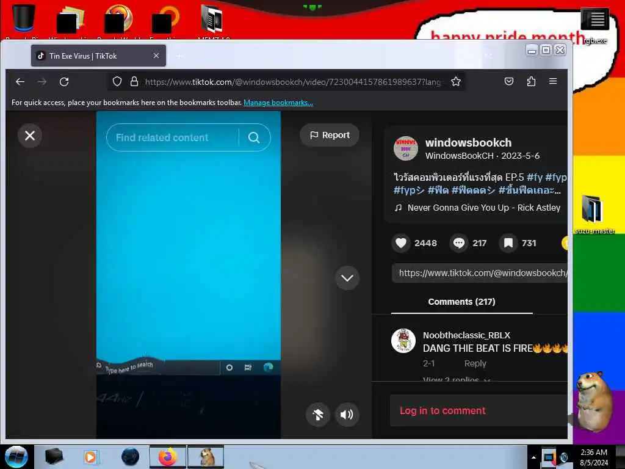Report this video

point(330,135)
